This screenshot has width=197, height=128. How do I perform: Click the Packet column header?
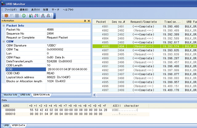(101, 22)
